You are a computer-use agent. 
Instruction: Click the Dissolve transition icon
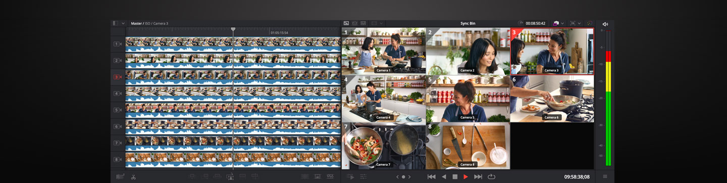(x=318, y=176)
